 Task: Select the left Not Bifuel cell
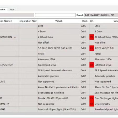point(59,43)
